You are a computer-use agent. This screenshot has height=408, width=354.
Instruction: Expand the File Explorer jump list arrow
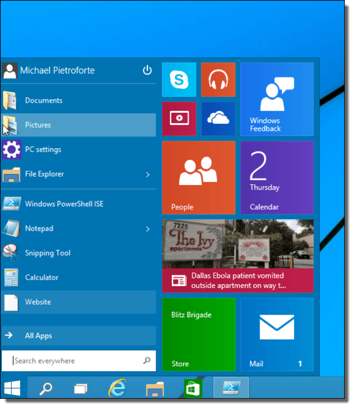147,174
